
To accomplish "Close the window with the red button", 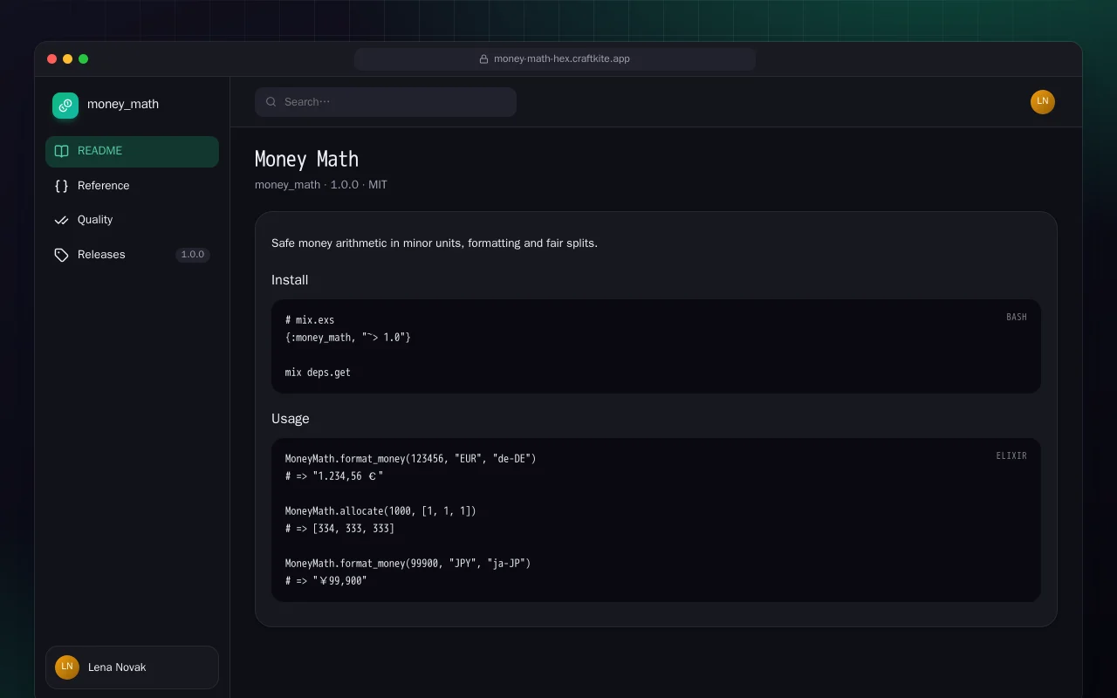I will [x=51, y=59].
